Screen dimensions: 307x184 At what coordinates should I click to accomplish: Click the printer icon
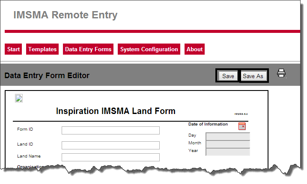coord(281,73)
